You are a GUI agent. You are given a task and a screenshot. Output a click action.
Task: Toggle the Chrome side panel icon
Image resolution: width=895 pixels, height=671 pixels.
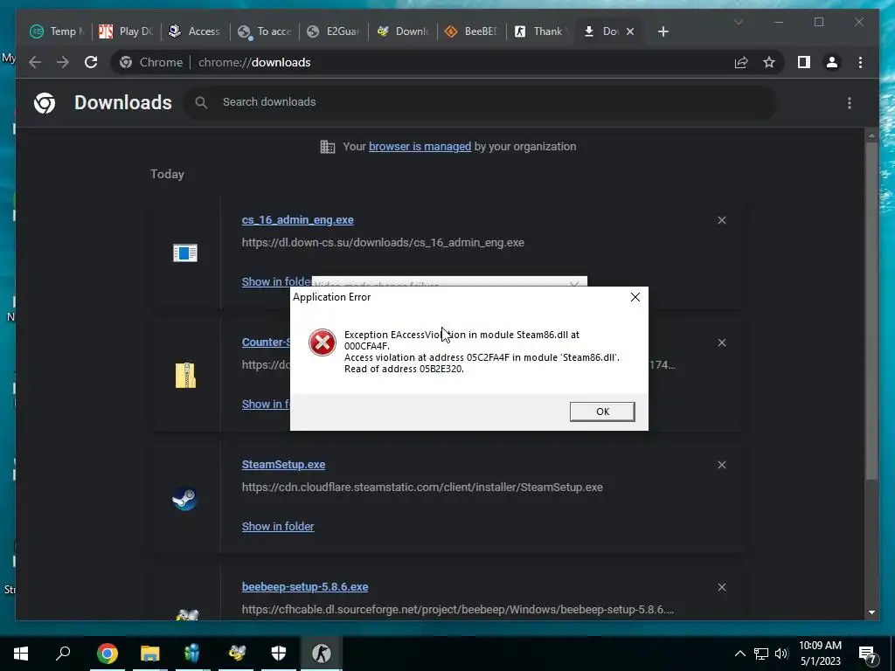pyautogui.click(x=804, y=62)
